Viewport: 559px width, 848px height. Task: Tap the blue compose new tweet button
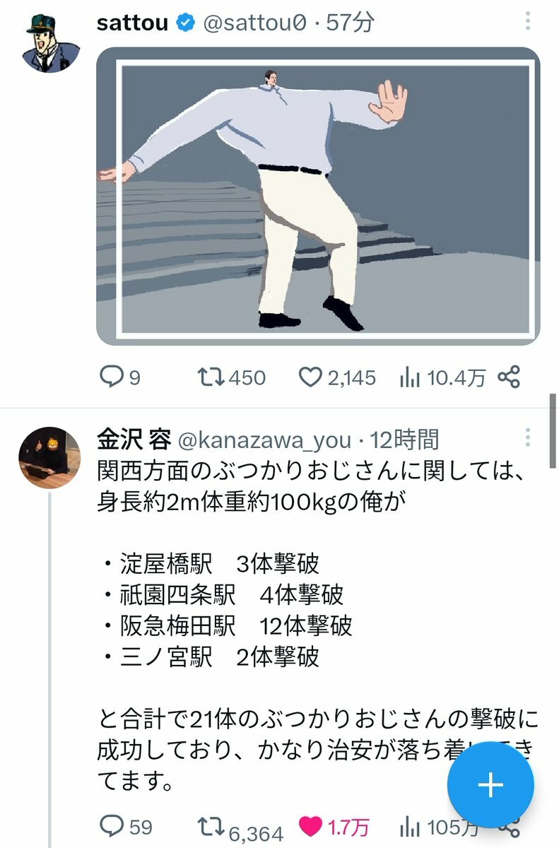pos(490,784)
